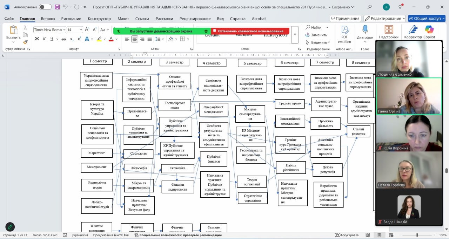
Task: Apply text effects with the blue A icon
Action: 87,39
